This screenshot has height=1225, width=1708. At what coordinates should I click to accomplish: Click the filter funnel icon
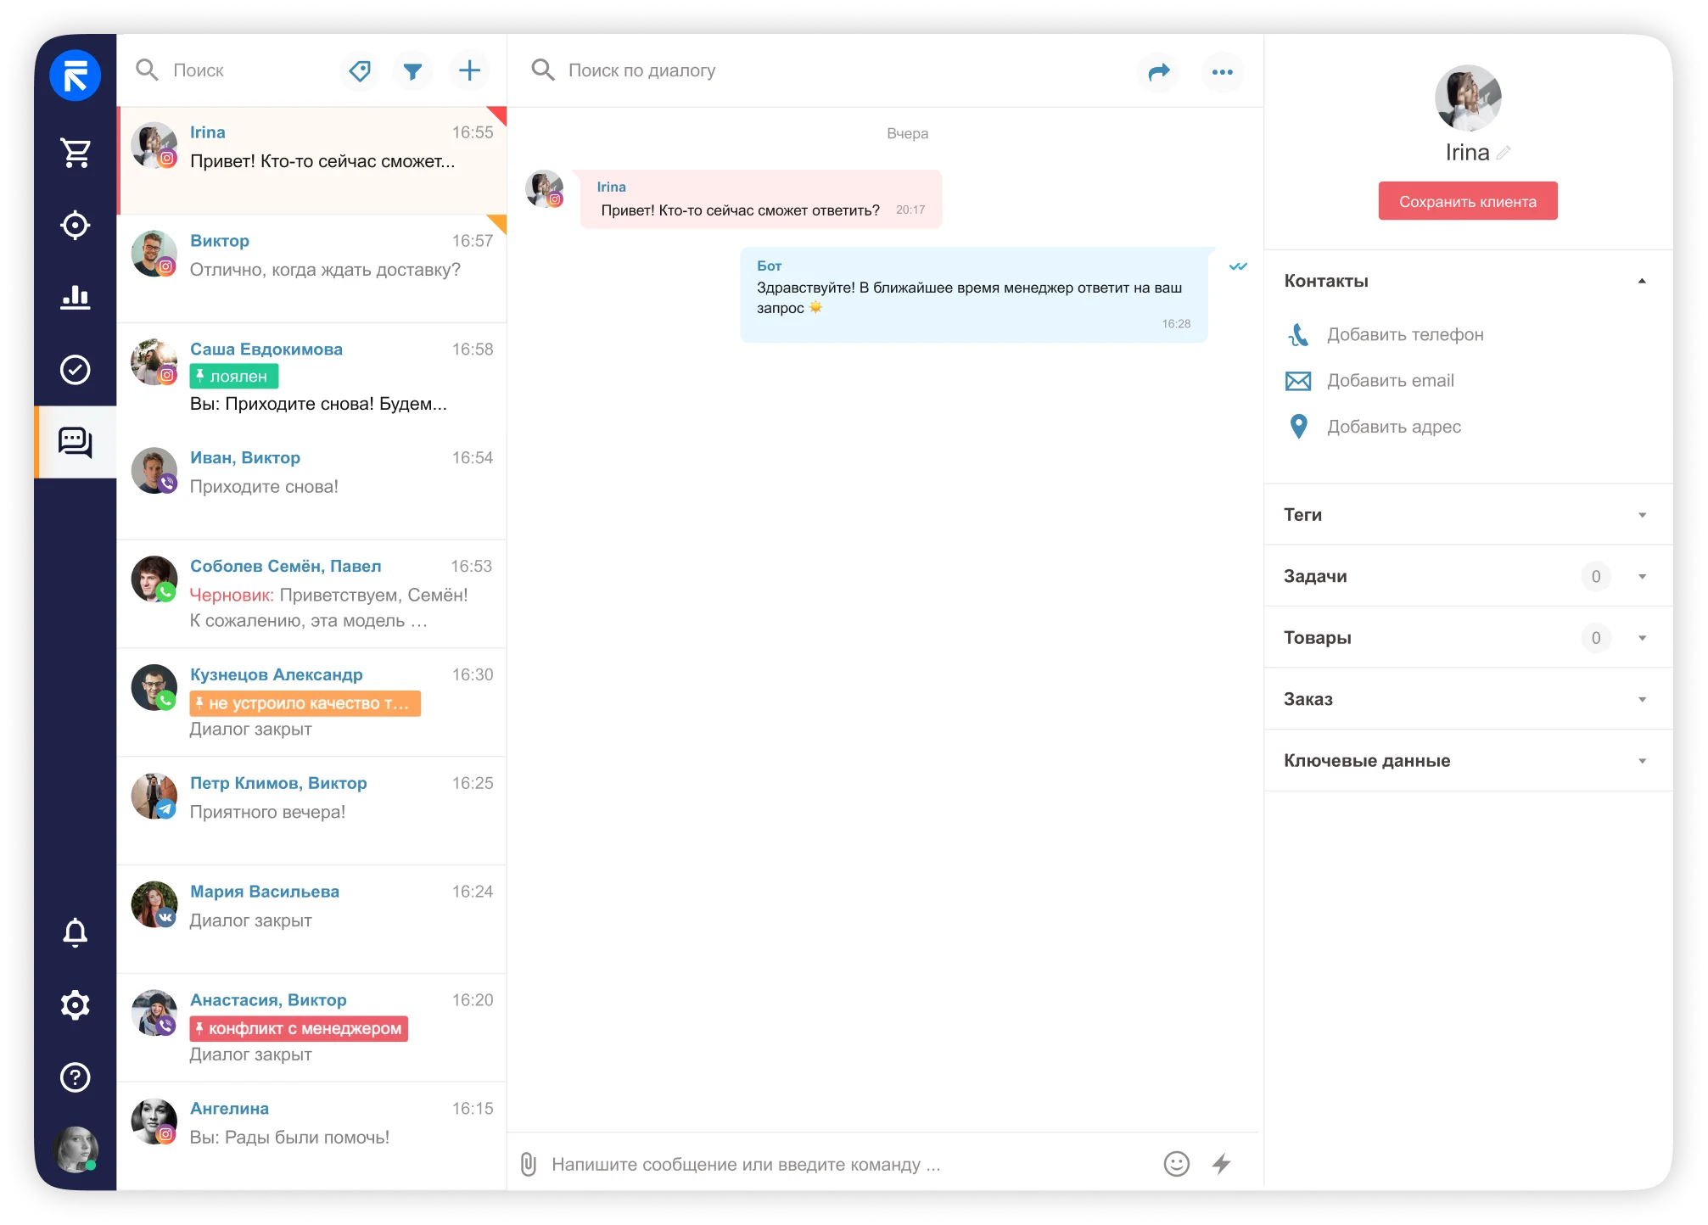(x=412, y=71)
